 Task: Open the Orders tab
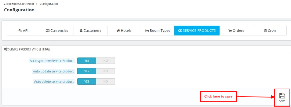click(236, 31)
